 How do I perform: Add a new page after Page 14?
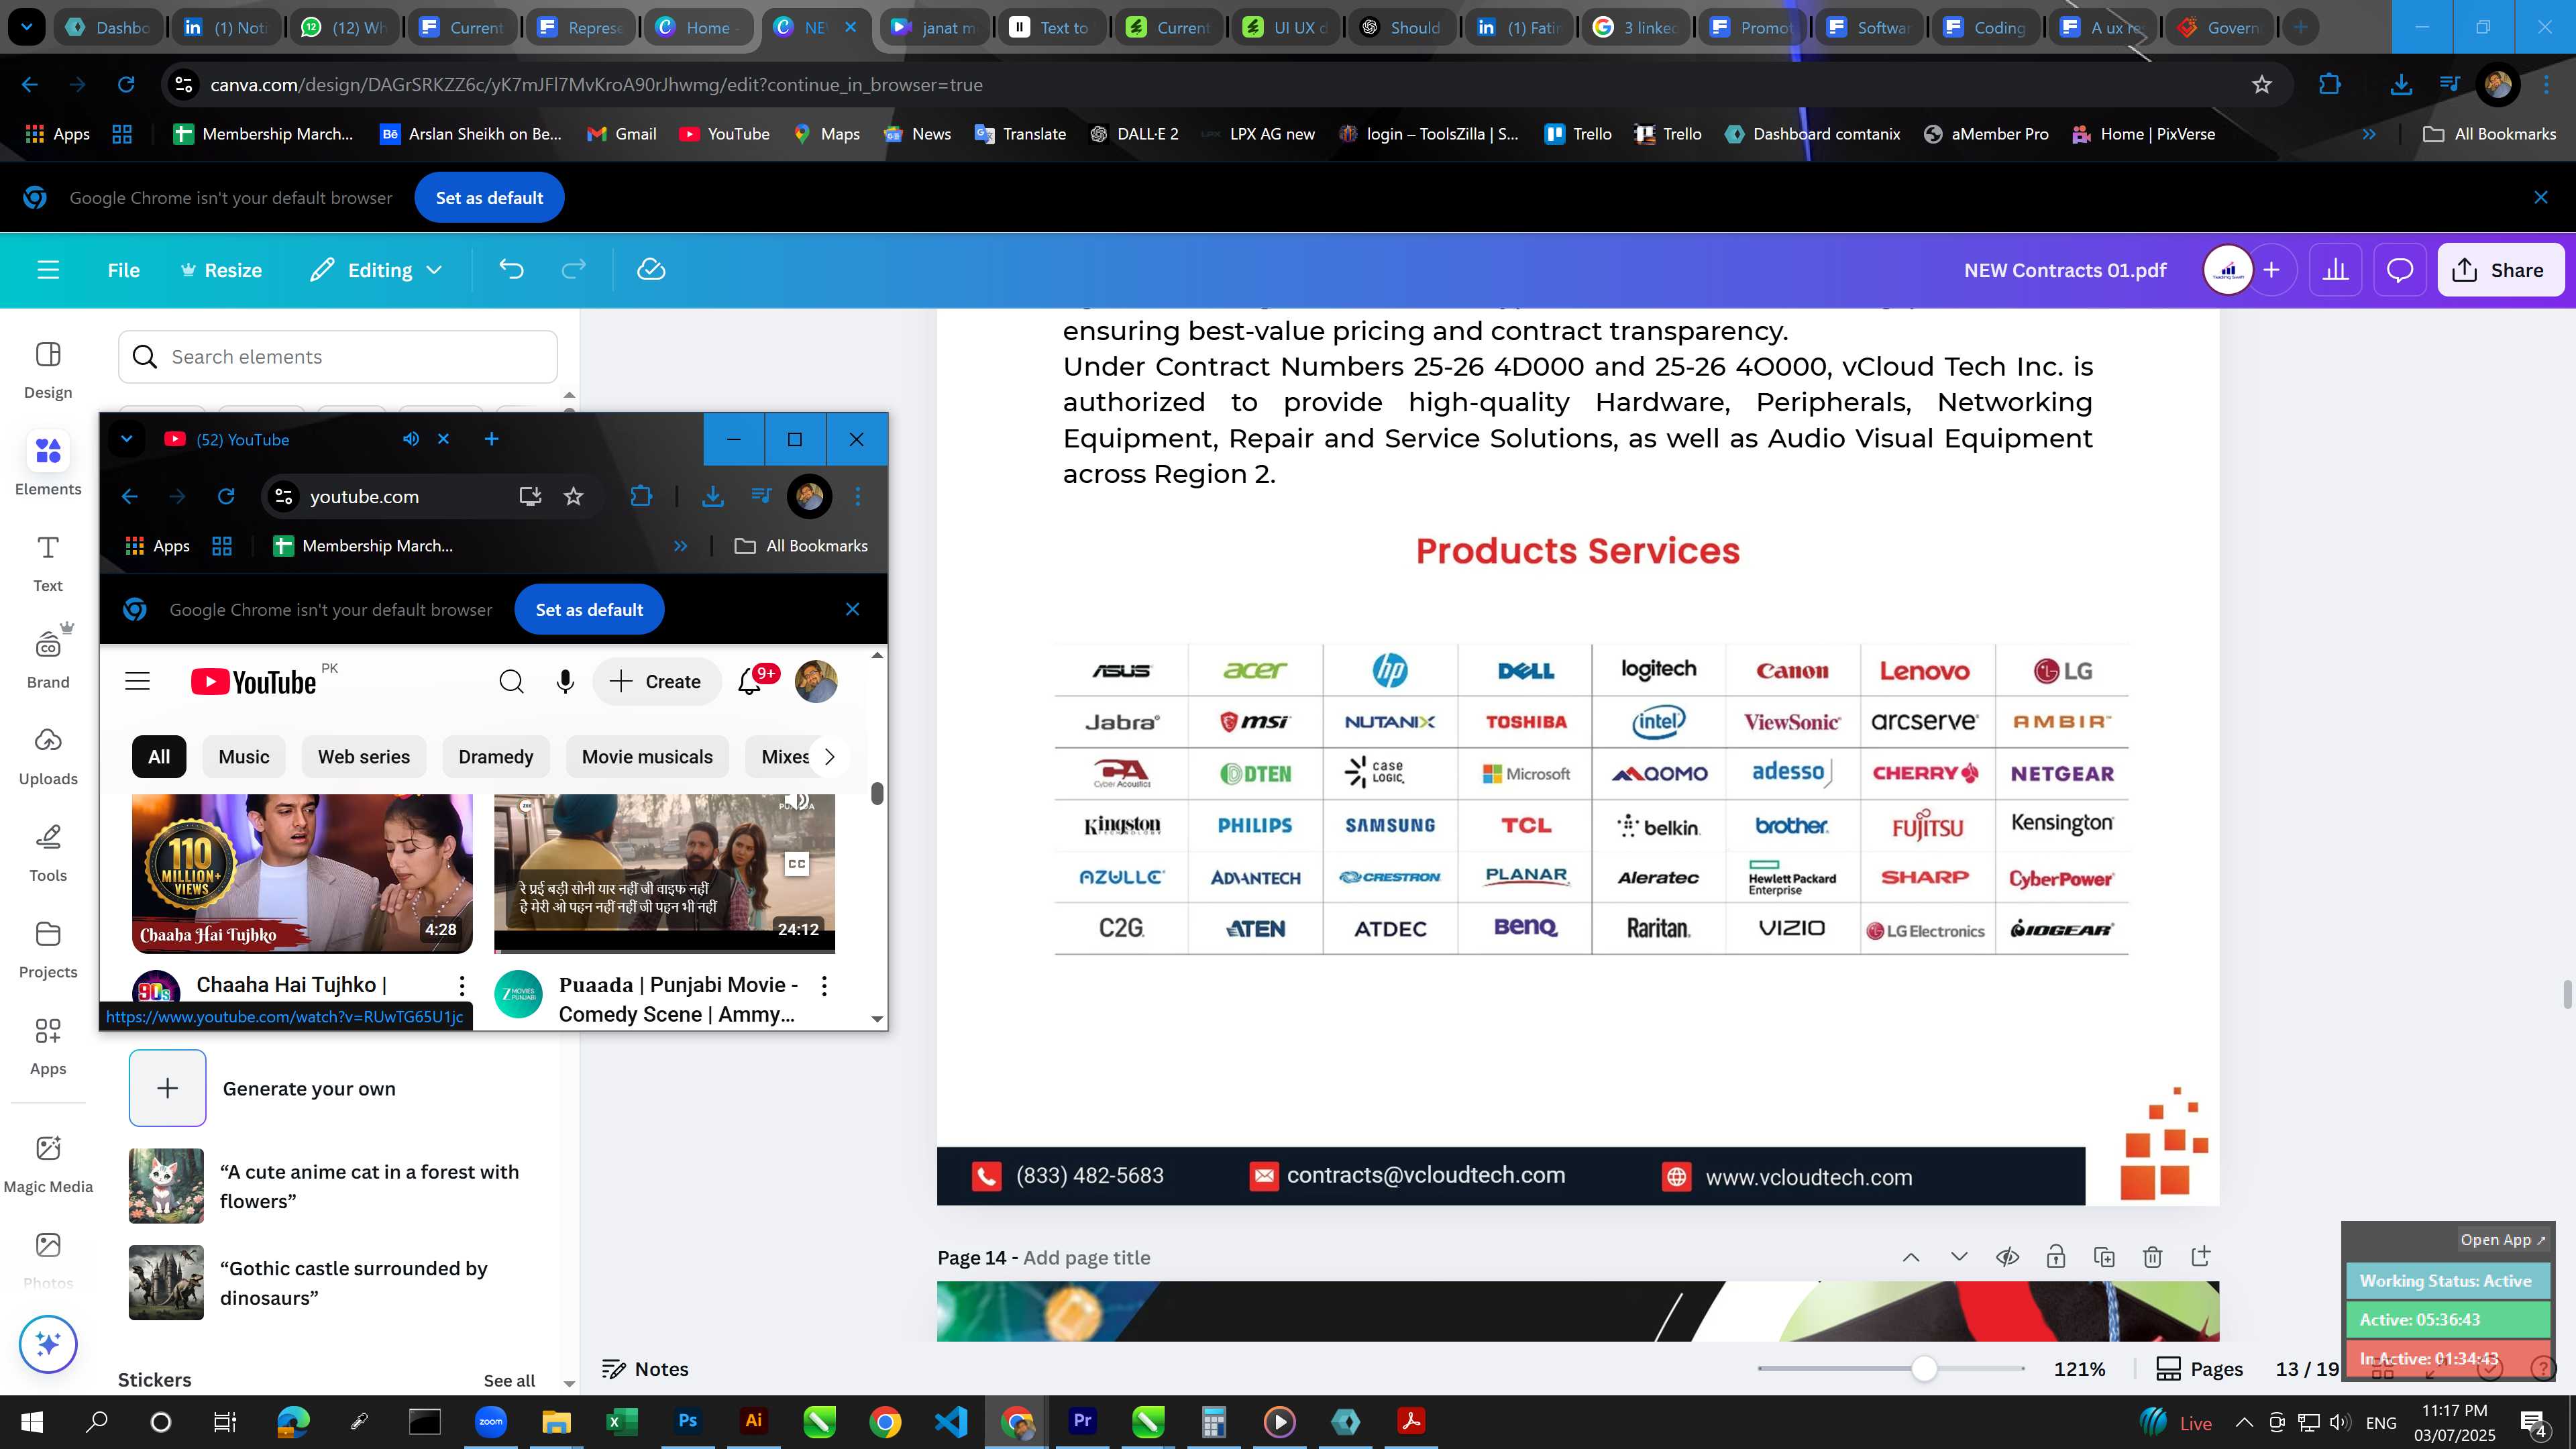click(x=2201, y=1256)
